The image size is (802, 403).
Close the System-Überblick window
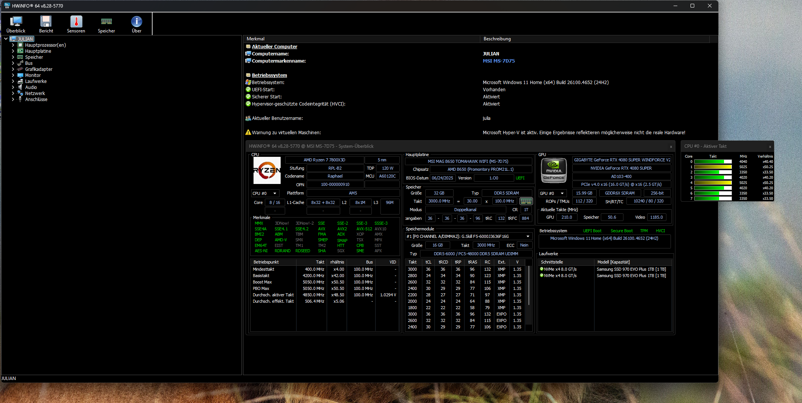(x=671, y=146)
